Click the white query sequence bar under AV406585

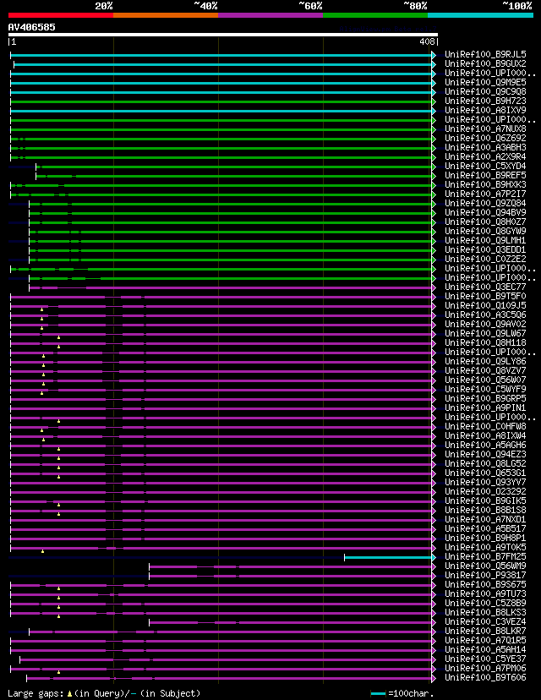222,35
